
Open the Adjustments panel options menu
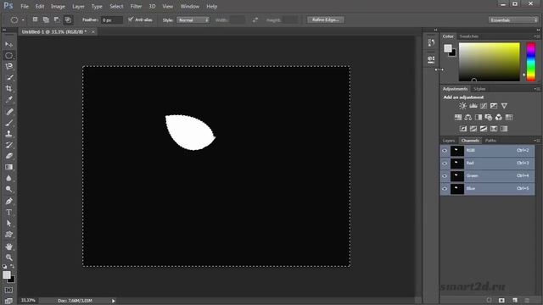point(536,89)
